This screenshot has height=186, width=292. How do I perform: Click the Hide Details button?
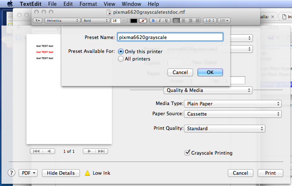pos(61,173)
